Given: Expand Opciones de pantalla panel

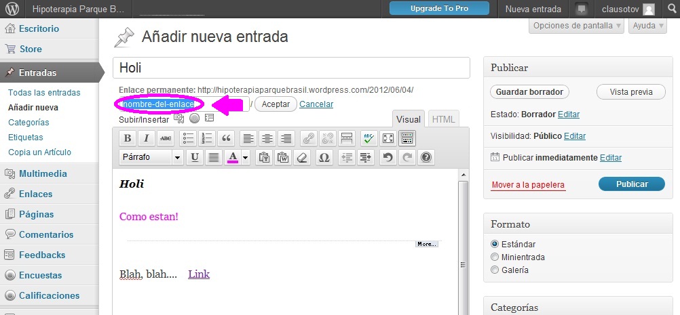Looking at the screenshot, I should (577, 26).
